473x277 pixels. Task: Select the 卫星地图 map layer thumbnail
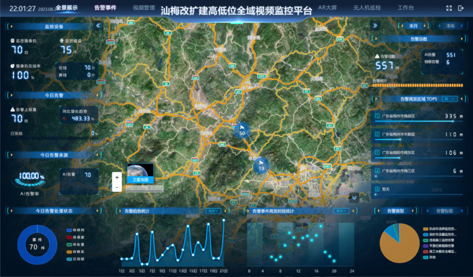[x=140, y=173]
